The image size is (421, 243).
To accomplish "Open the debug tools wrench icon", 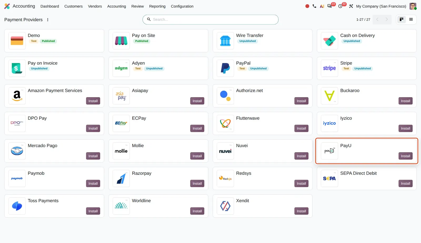I will pos(351,6).
